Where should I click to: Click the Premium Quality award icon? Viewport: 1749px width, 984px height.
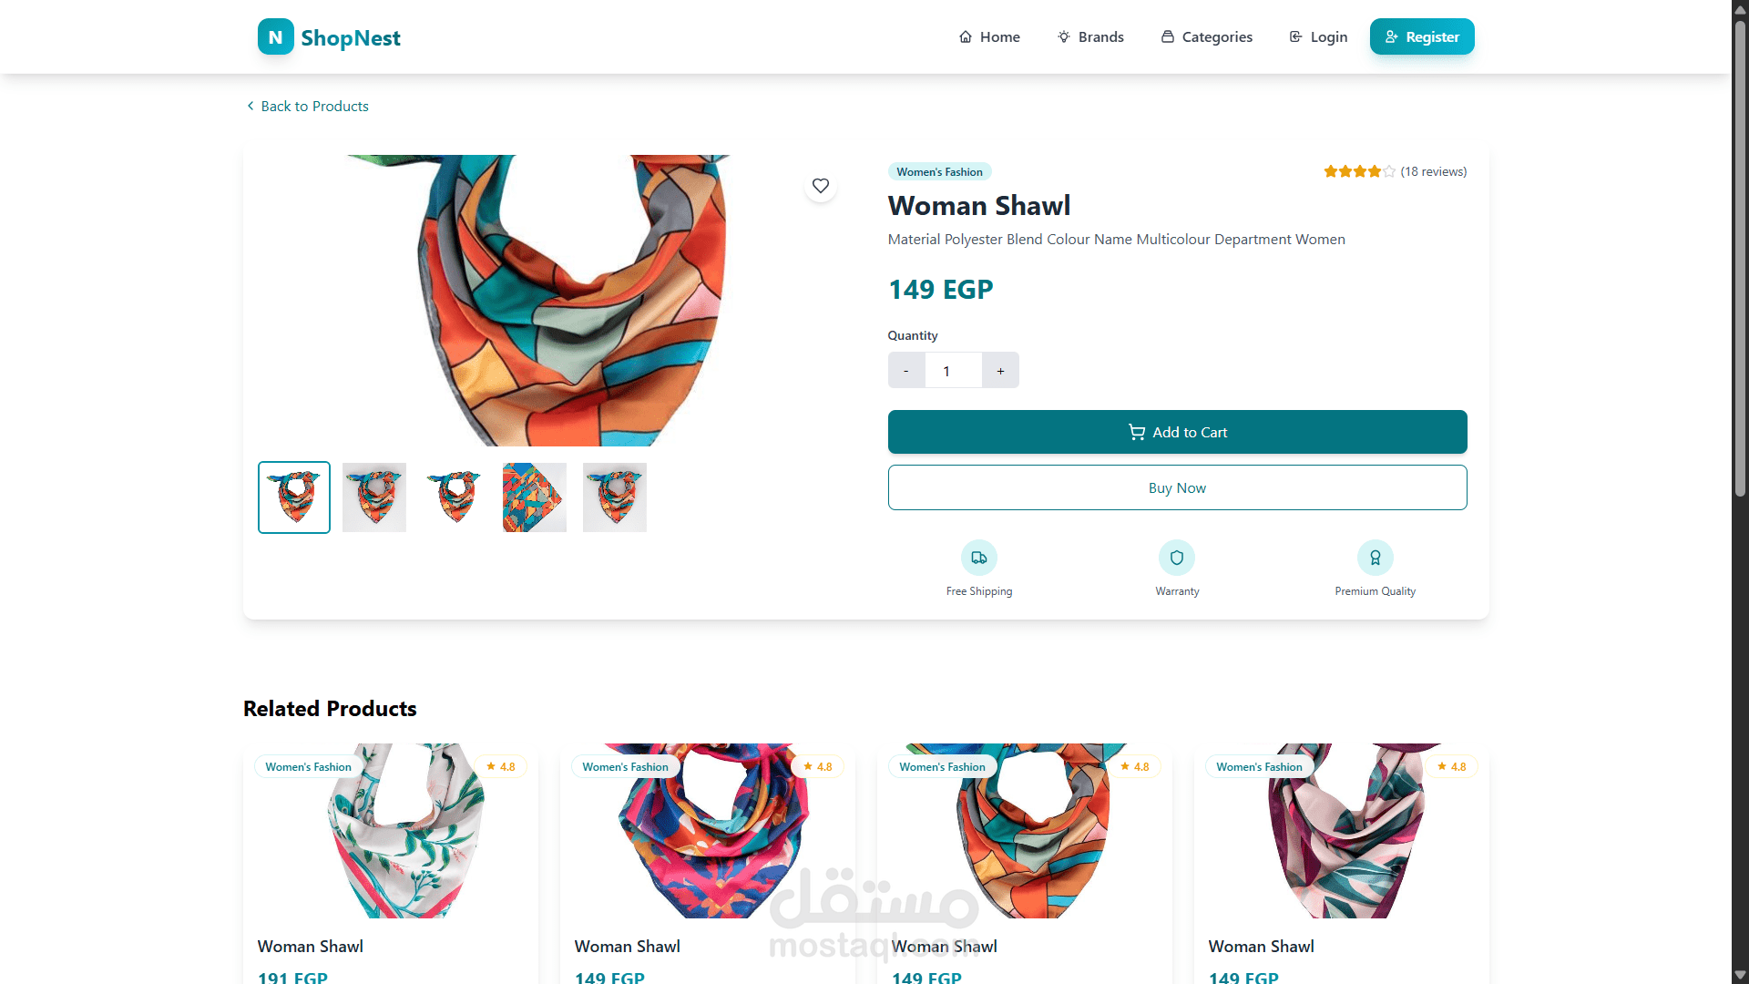pos(1376,558)
